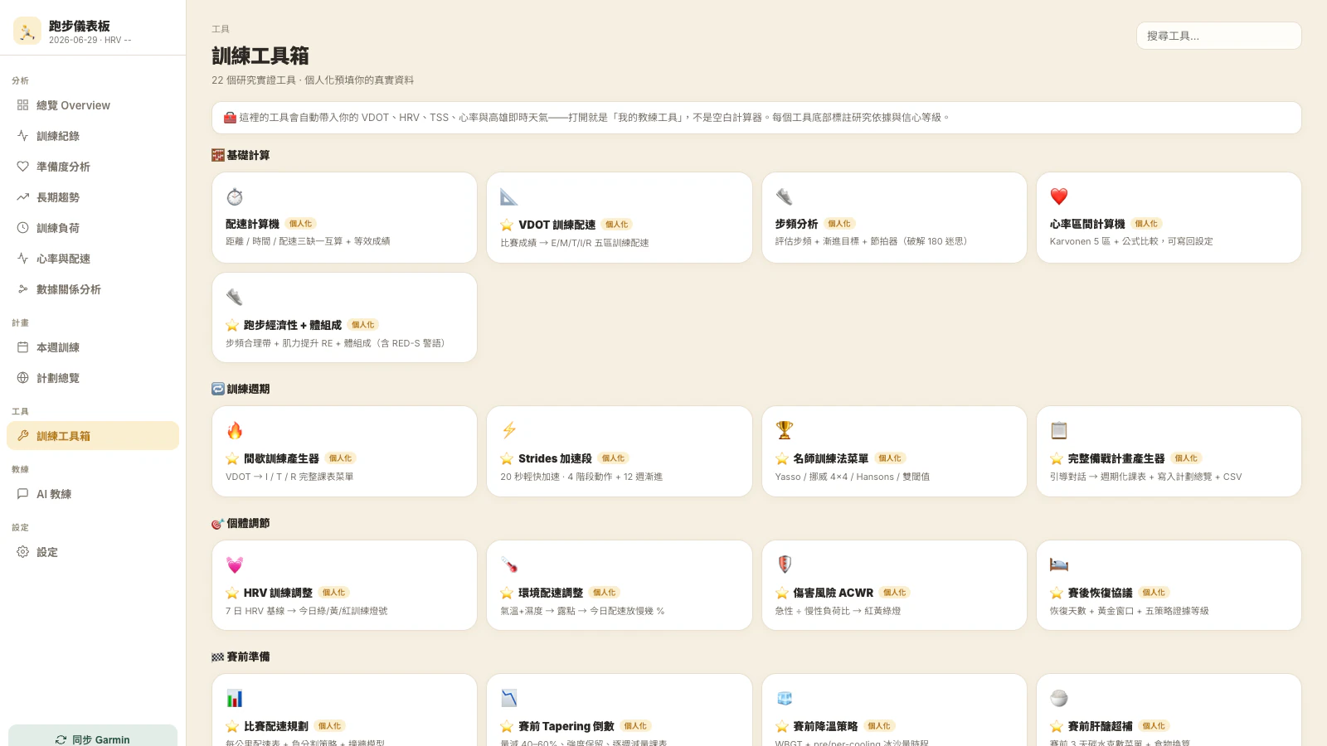
Task: Click the stopwatch icon on 配速計算機 card
Action: click(x=235, y=196)
